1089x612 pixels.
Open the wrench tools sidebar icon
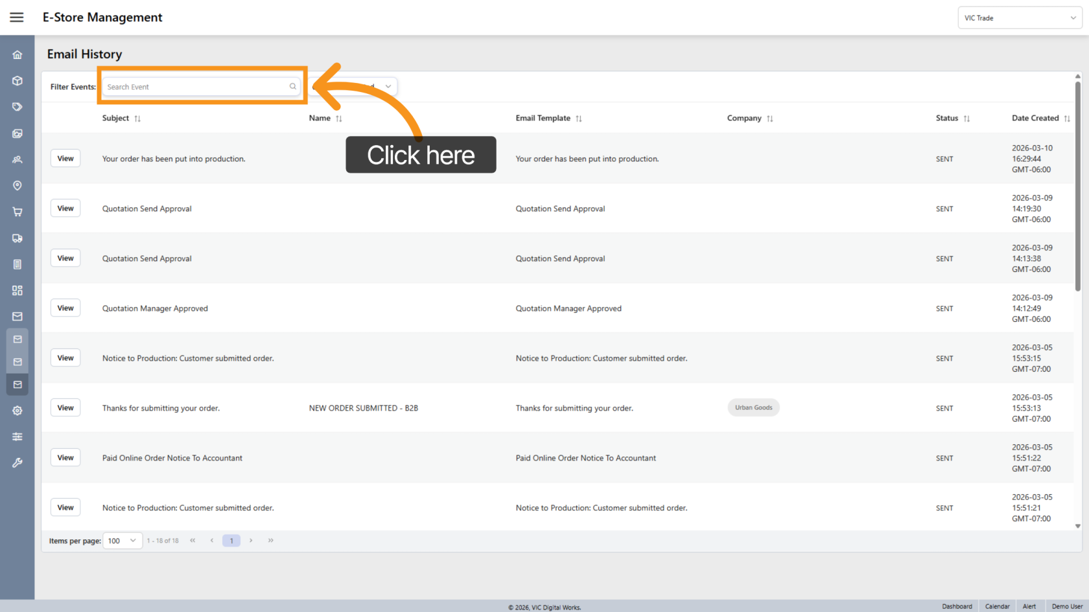click(18, 463)
